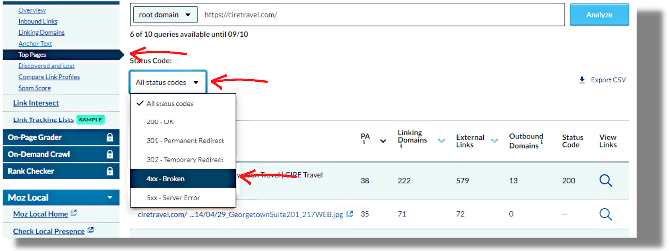Click the queries available until 09/10 text
Screen dimensions: 669x251
click(x=189, y=34)
